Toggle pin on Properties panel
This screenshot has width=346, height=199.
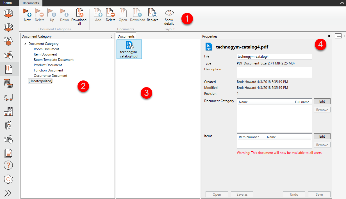[x=329, y=36]
